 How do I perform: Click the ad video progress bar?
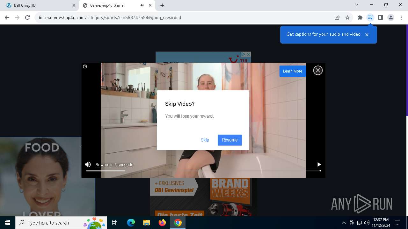pyautogui.click(x=203, y=171)
